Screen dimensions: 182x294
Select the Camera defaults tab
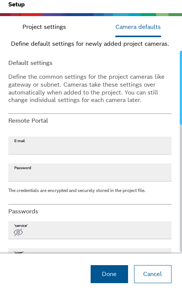tap(138, 27)
